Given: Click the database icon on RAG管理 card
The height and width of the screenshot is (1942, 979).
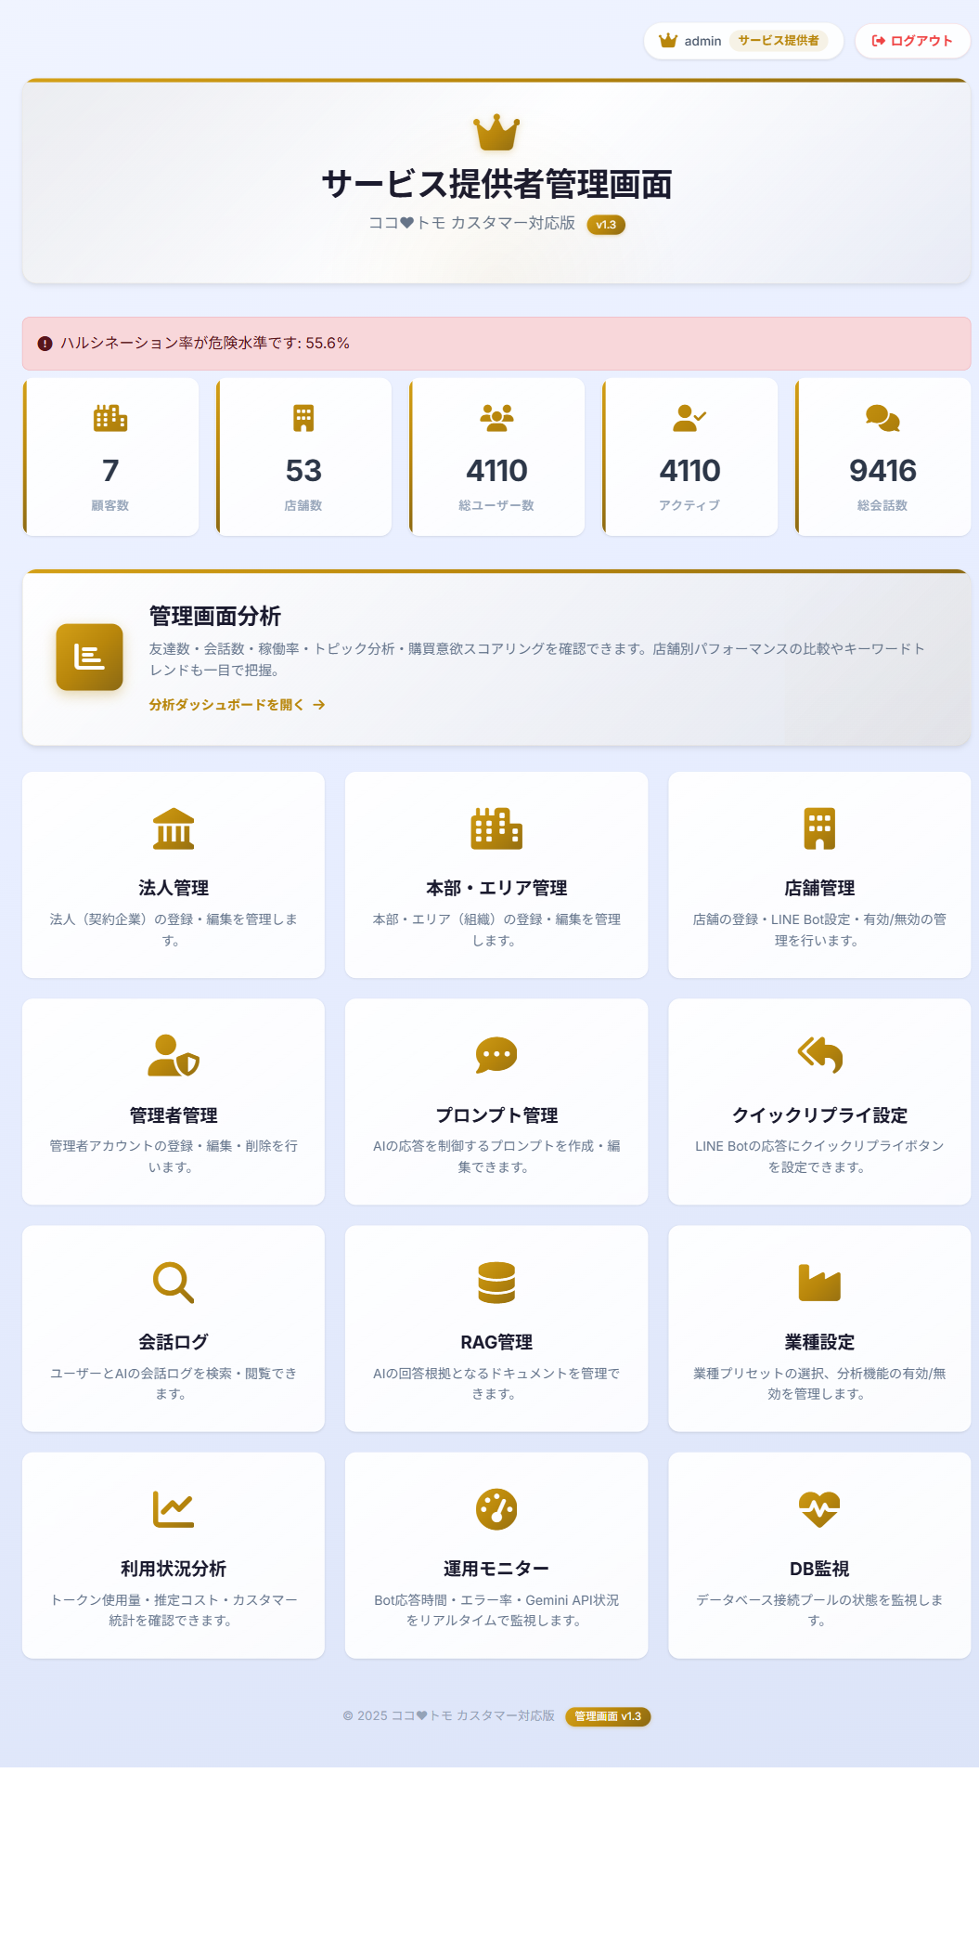Looking at the screenshot, I should click(x=496, y=1283).
